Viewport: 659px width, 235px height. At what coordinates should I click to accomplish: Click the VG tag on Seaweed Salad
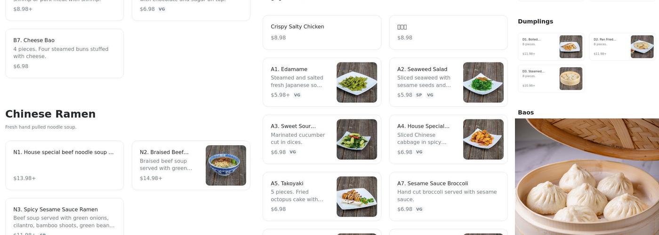[430, 95]
